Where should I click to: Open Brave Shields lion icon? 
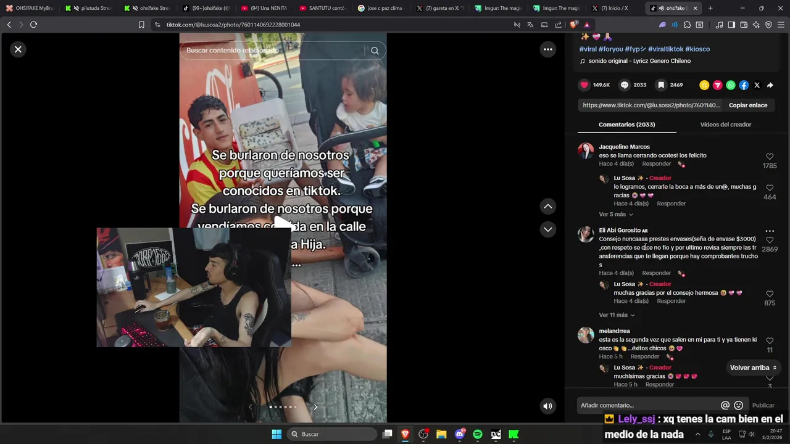click(573, 25)
